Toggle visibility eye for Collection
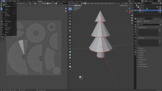The image size is (162, 91). point(159,7)
